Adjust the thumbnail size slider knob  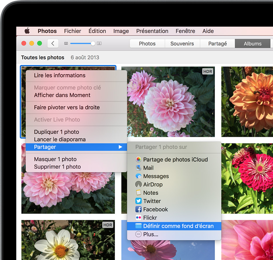click(x=93, y=44)
